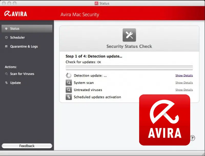Click the Scheduled updates activation icon
This screenshot has height=156, width=205.
point(69,97)
